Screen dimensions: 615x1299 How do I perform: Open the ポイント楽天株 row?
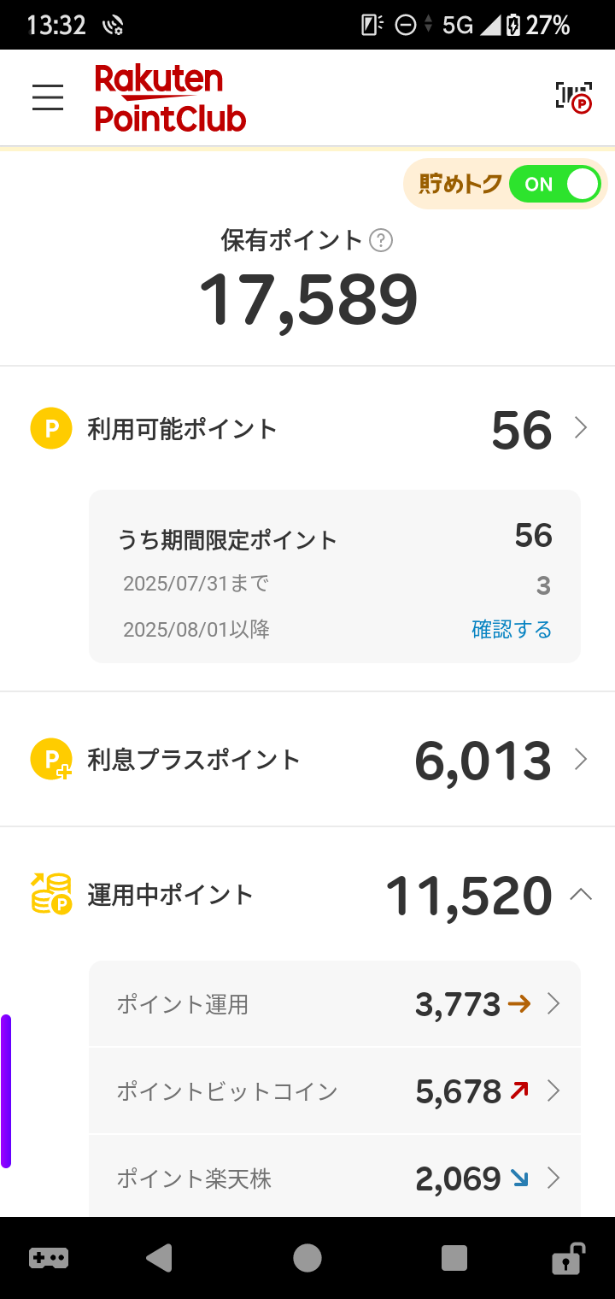(335, 1179)
